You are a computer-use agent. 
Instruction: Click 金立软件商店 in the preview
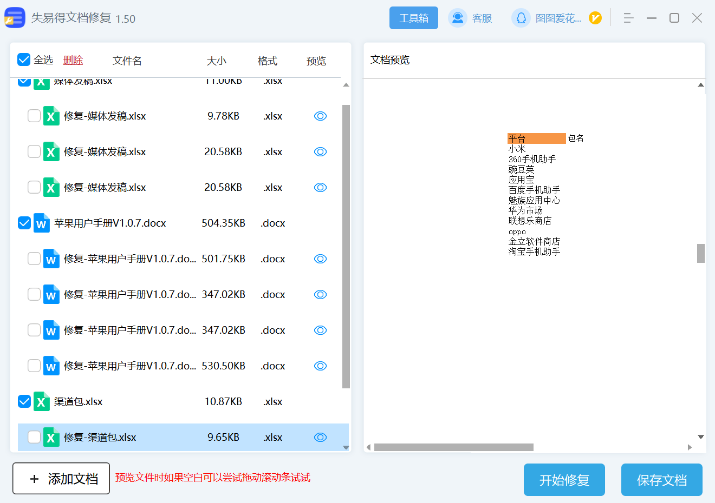(x=535, y=241)
